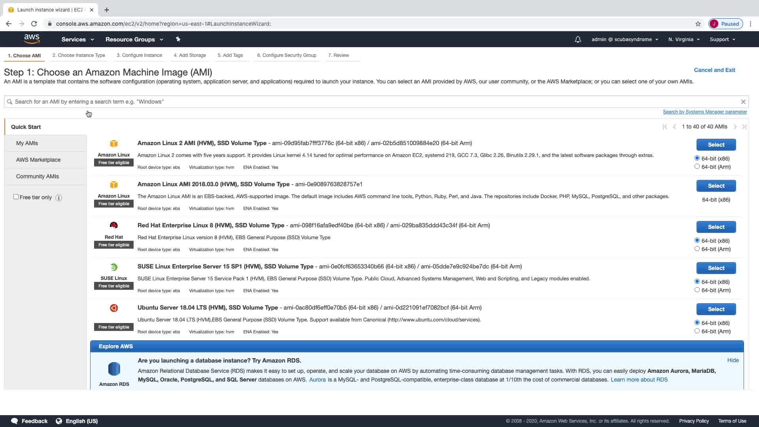Choose 64-bit (Arm) for Amazon Linux 2
This screenshot has width=759, height=427.
click(x=697, y=166)
